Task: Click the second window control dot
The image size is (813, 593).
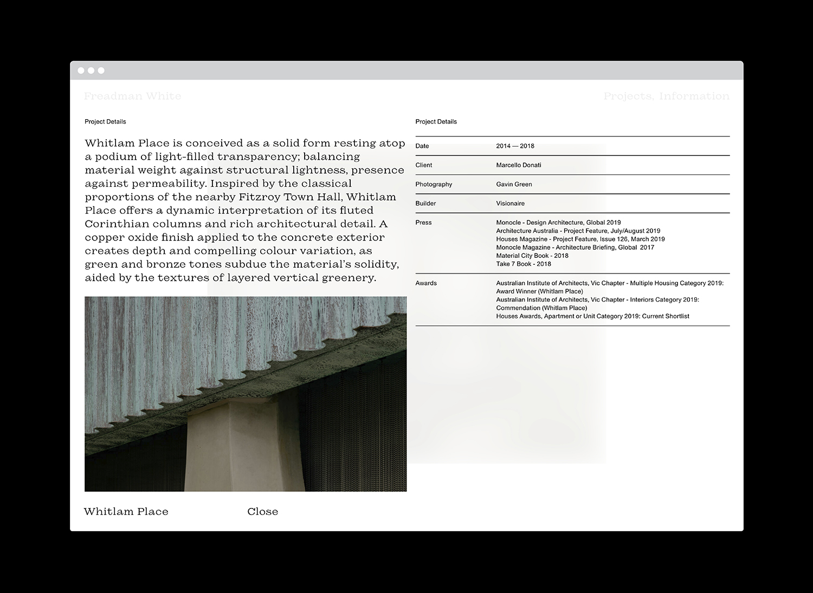Action: (91, 70)
